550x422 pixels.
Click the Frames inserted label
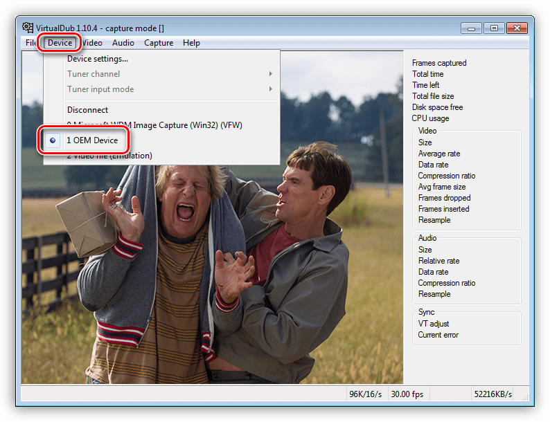(x=444, y=209)
